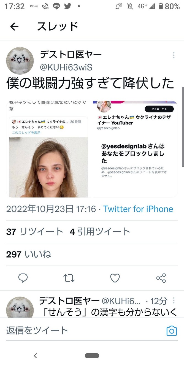Tap the reply's デストロ医ヤー avatar
The image size is (184, 368).
pyautogui.click(x=20, y=307)
